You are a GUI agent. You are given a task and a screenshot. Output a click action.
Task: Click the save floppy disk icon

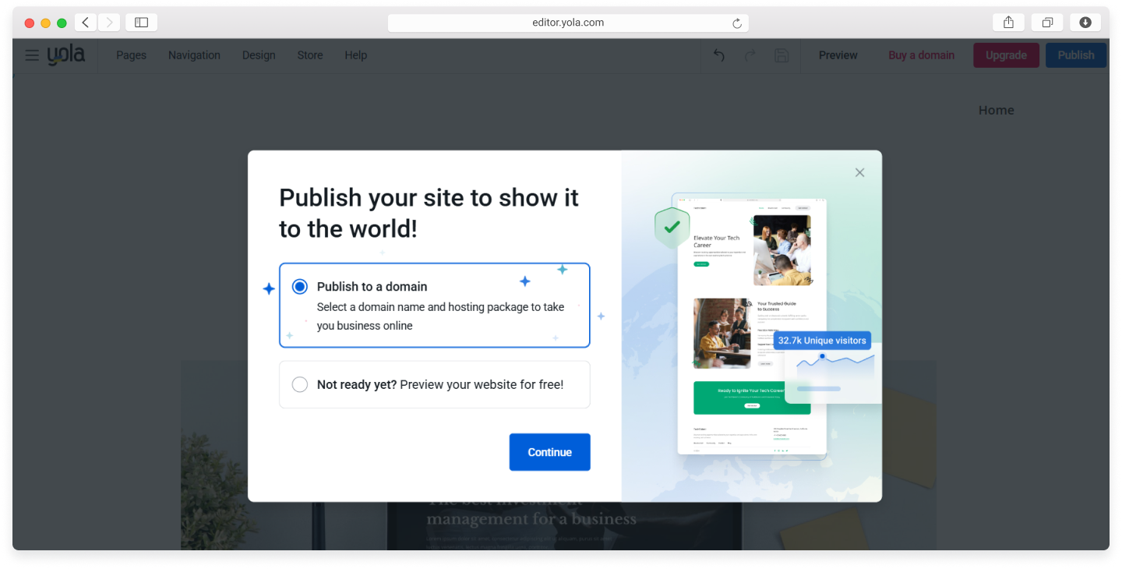pos(782,55)
